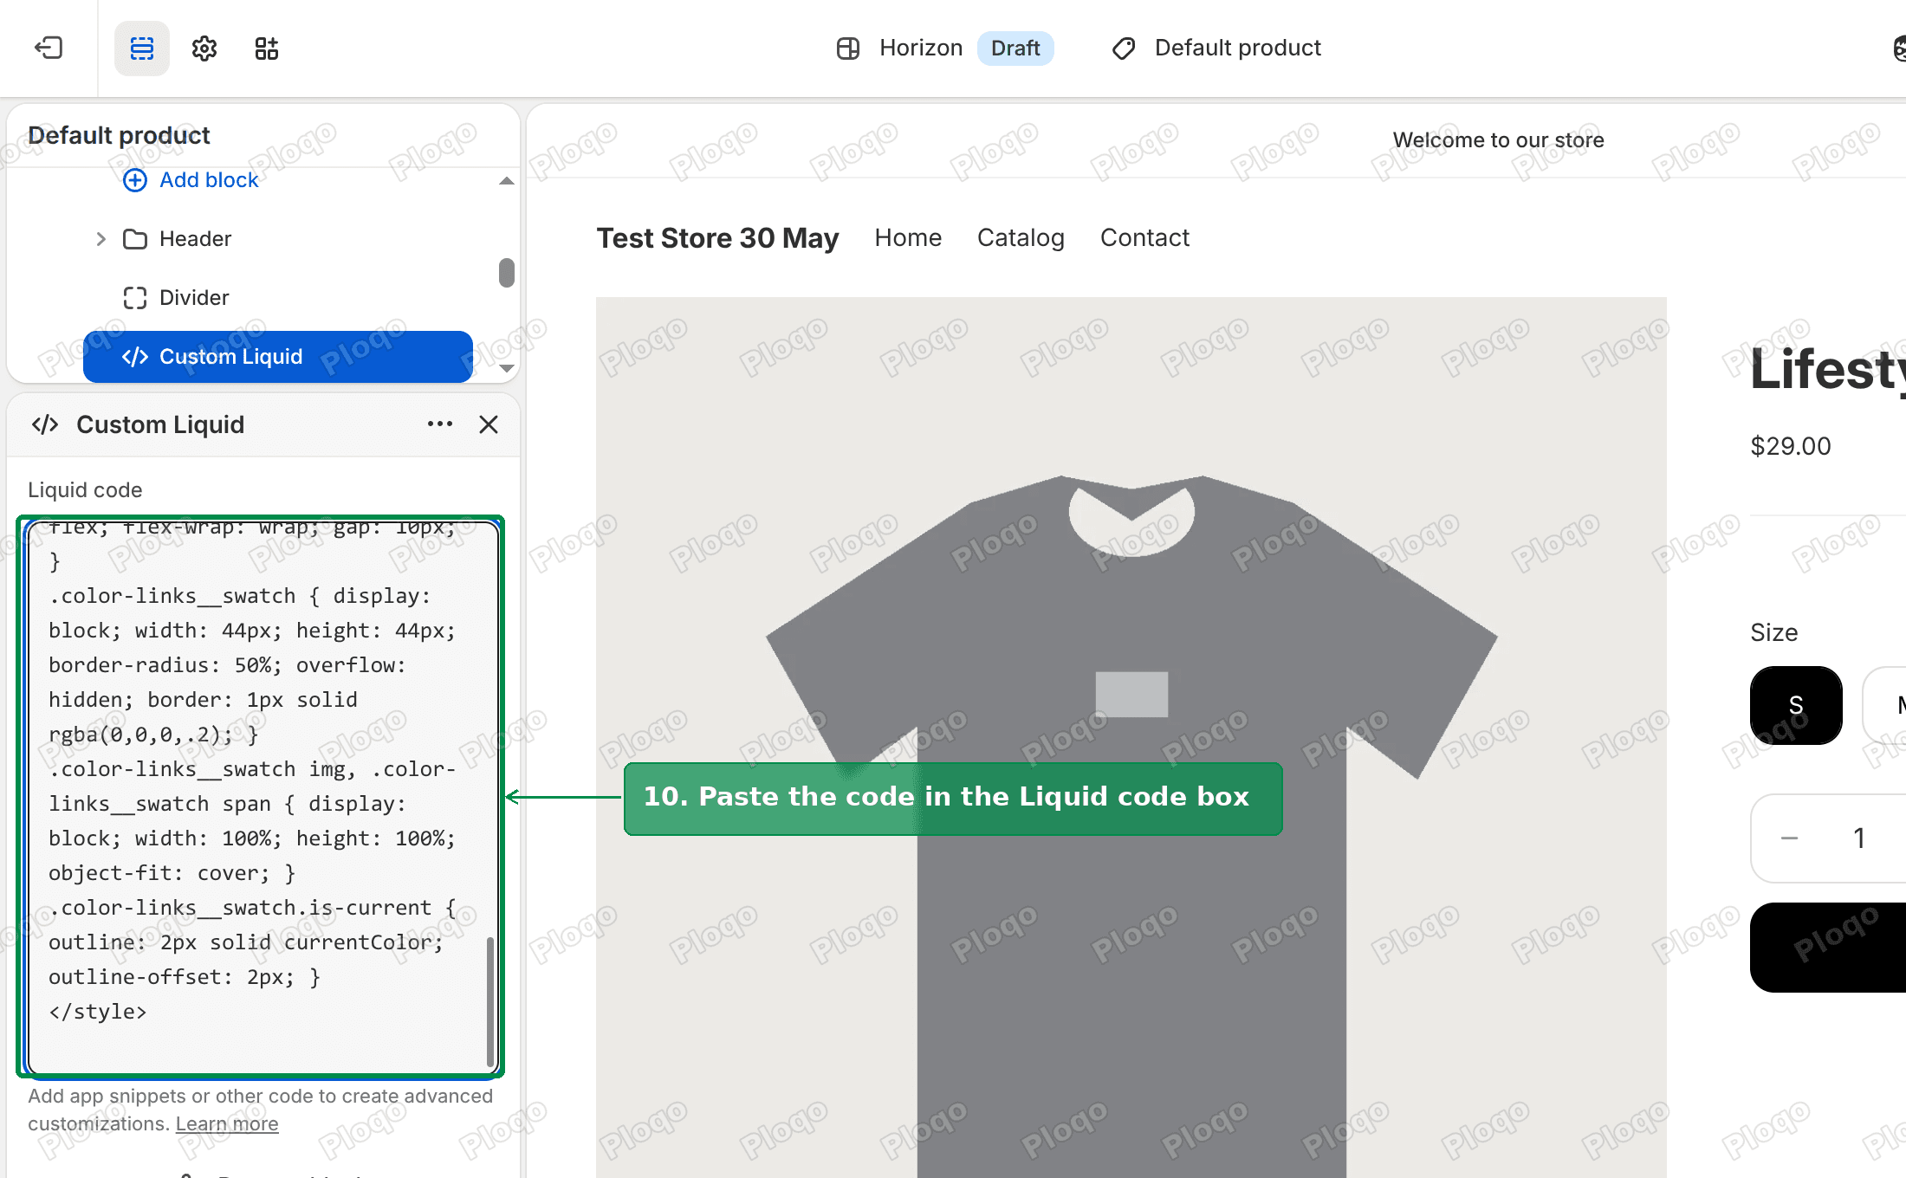
Task: Open the Catalog menu link
Action: tap(1021, 238)
